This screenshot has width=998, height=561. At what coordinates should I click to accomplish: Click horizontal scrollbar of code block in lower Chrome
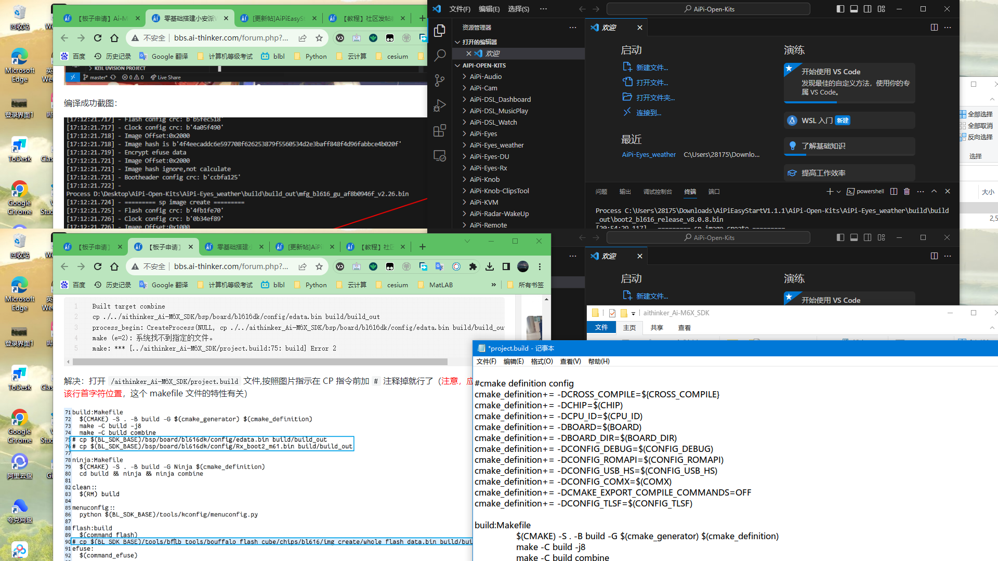pos(260,362)
